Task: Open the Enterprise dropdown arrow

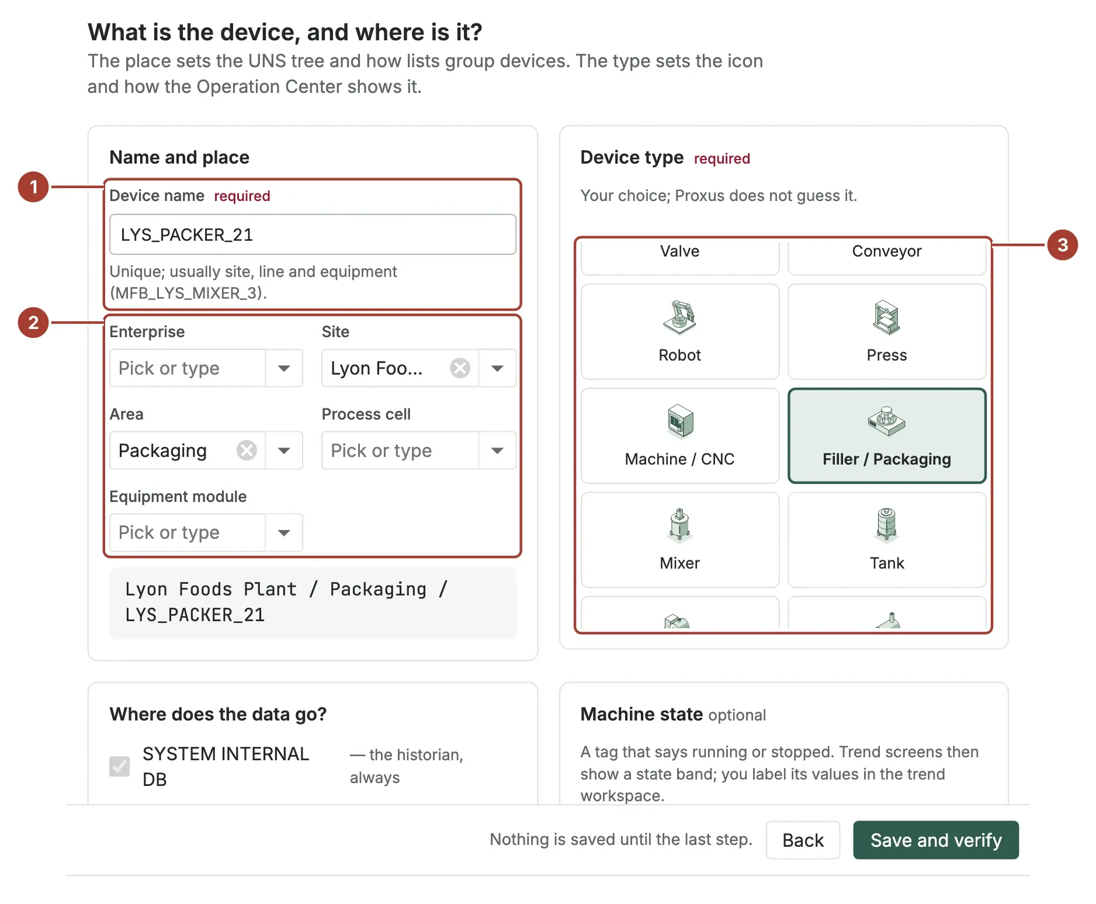Action: coord(284,368)
